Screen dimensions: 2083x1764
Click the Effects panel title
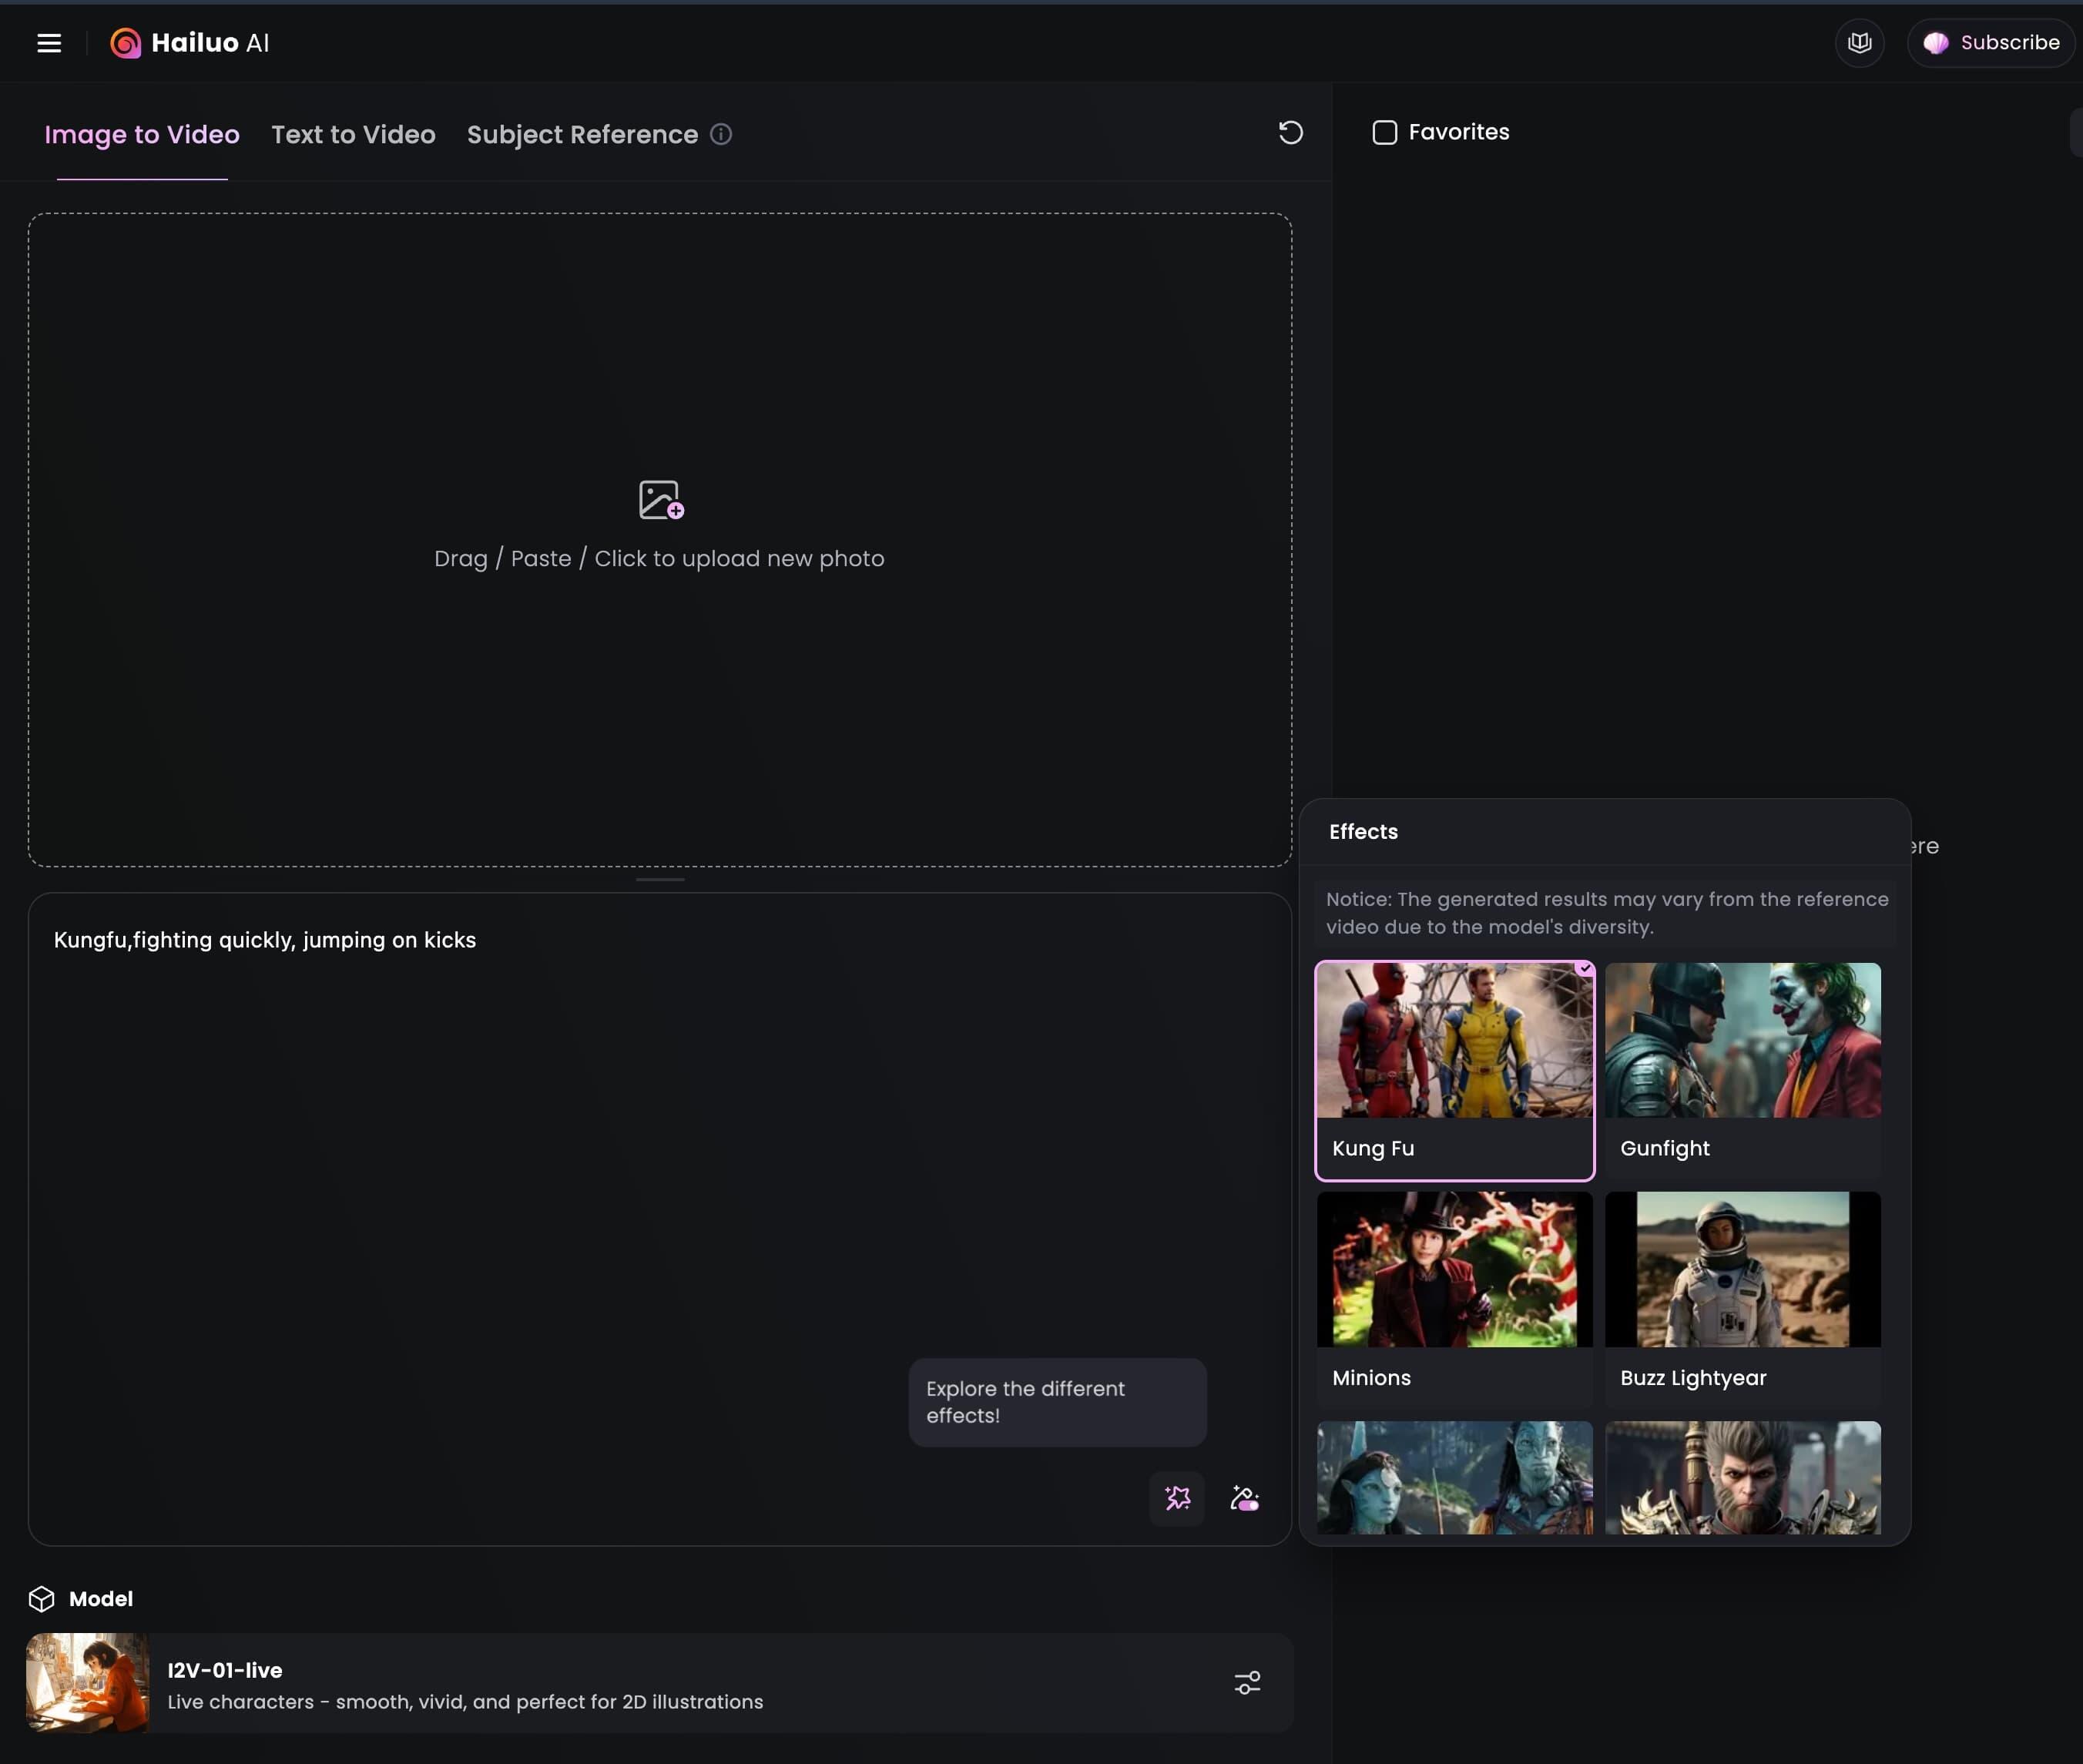1363,832
